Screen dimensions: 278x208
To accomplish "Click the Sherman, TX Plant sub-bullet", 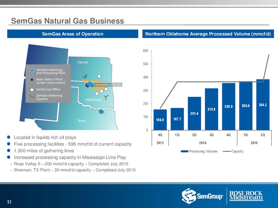I will 75,170.
